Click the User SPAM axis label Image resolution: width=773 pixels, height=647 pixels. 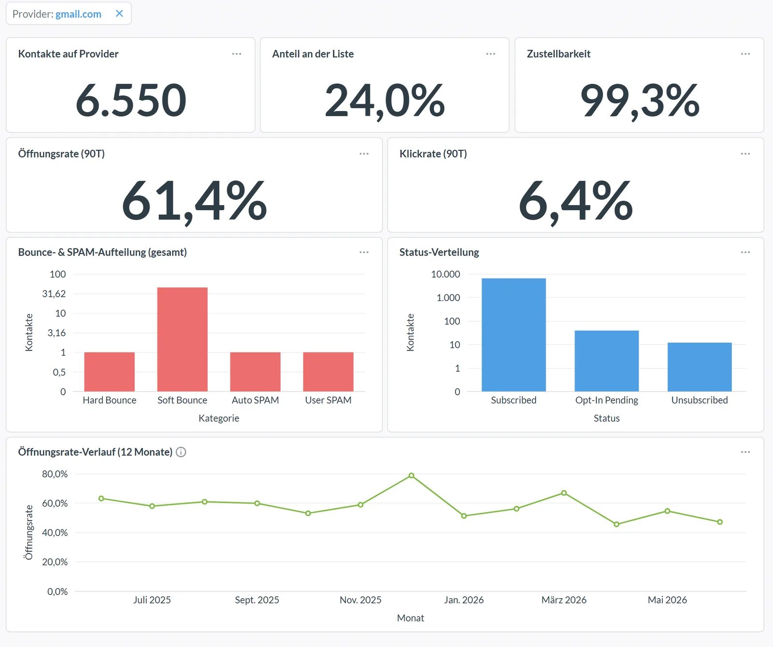pyautogui.click(x=328, y=400)
